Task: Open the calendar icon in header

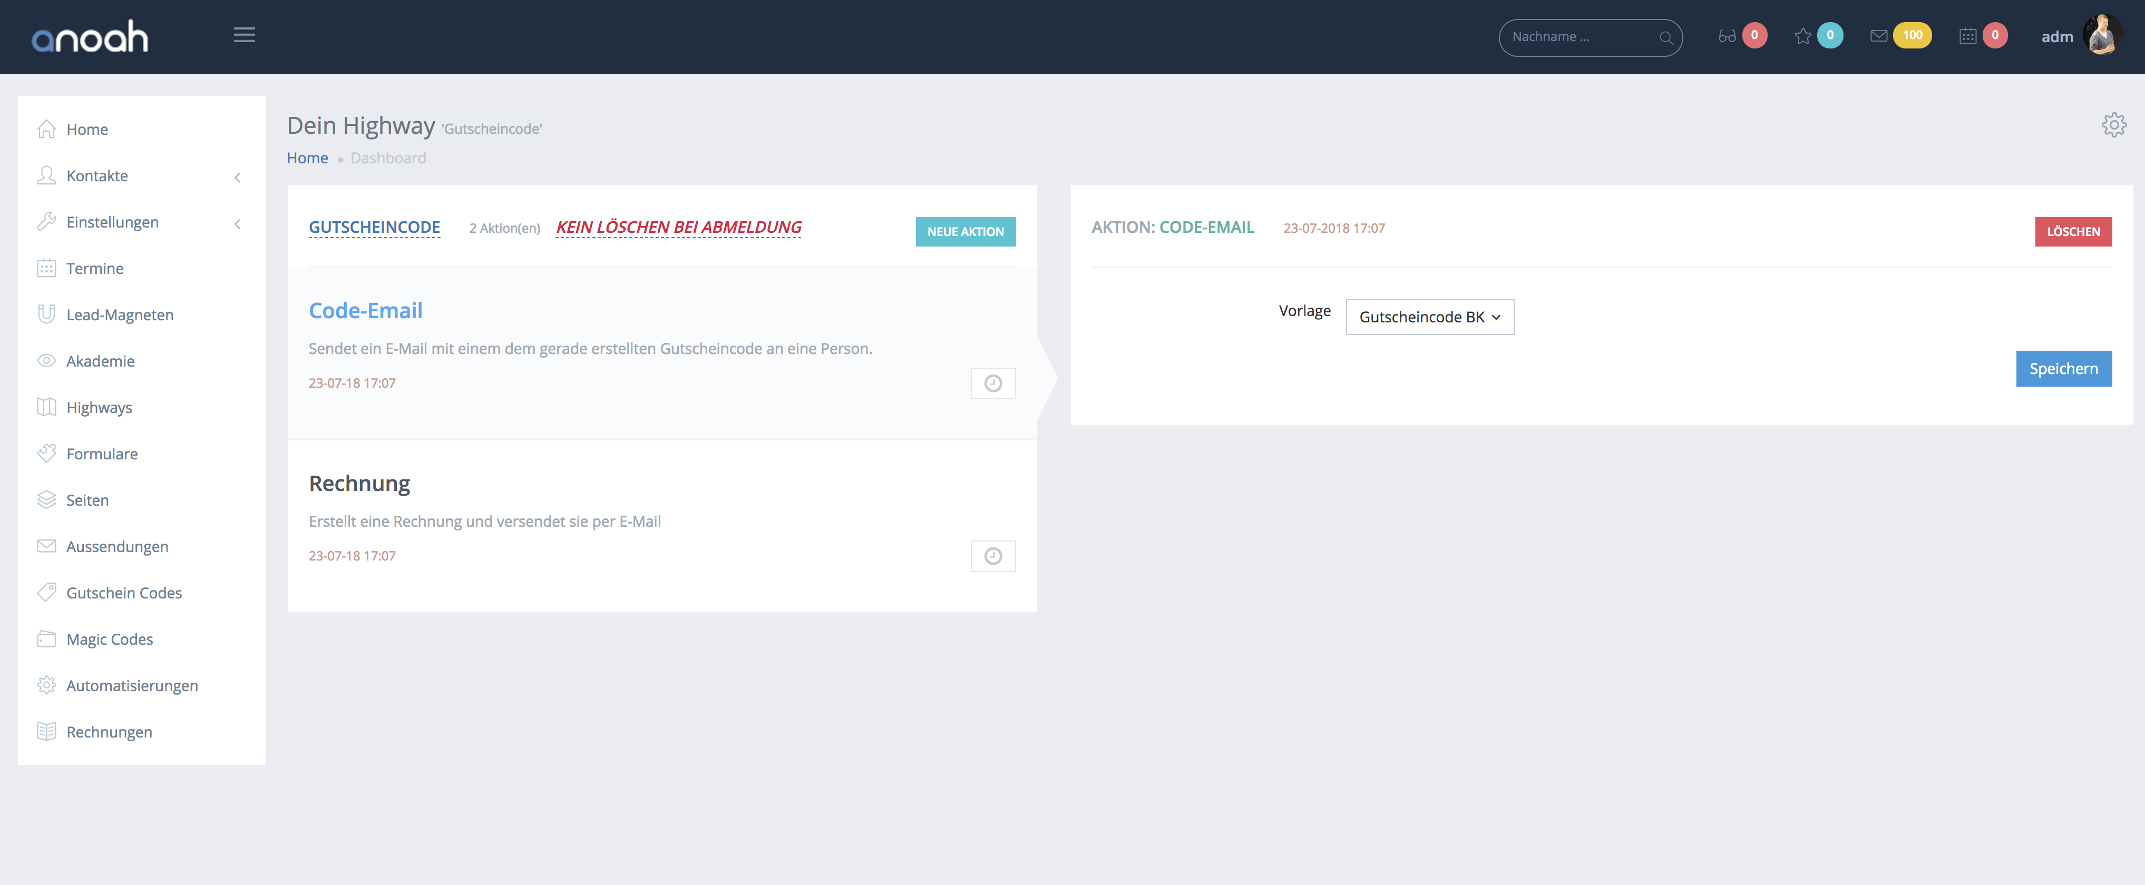Action: click(x=1967, y=36)
